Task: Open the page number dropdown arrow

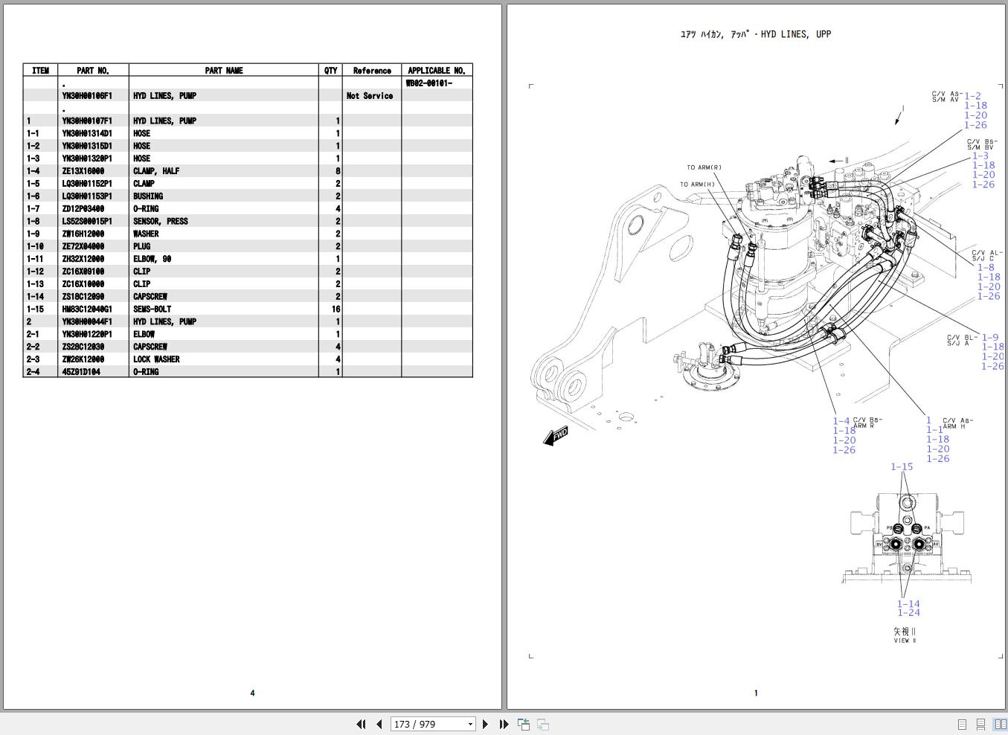Action: (470, 724)
